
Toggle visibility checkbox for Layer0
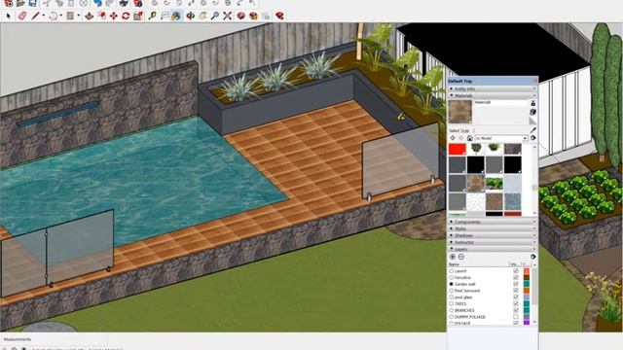(516, 271)
